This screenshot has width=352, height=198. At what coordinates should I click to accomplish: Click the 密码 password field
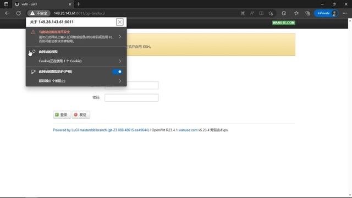click(131, 98)
